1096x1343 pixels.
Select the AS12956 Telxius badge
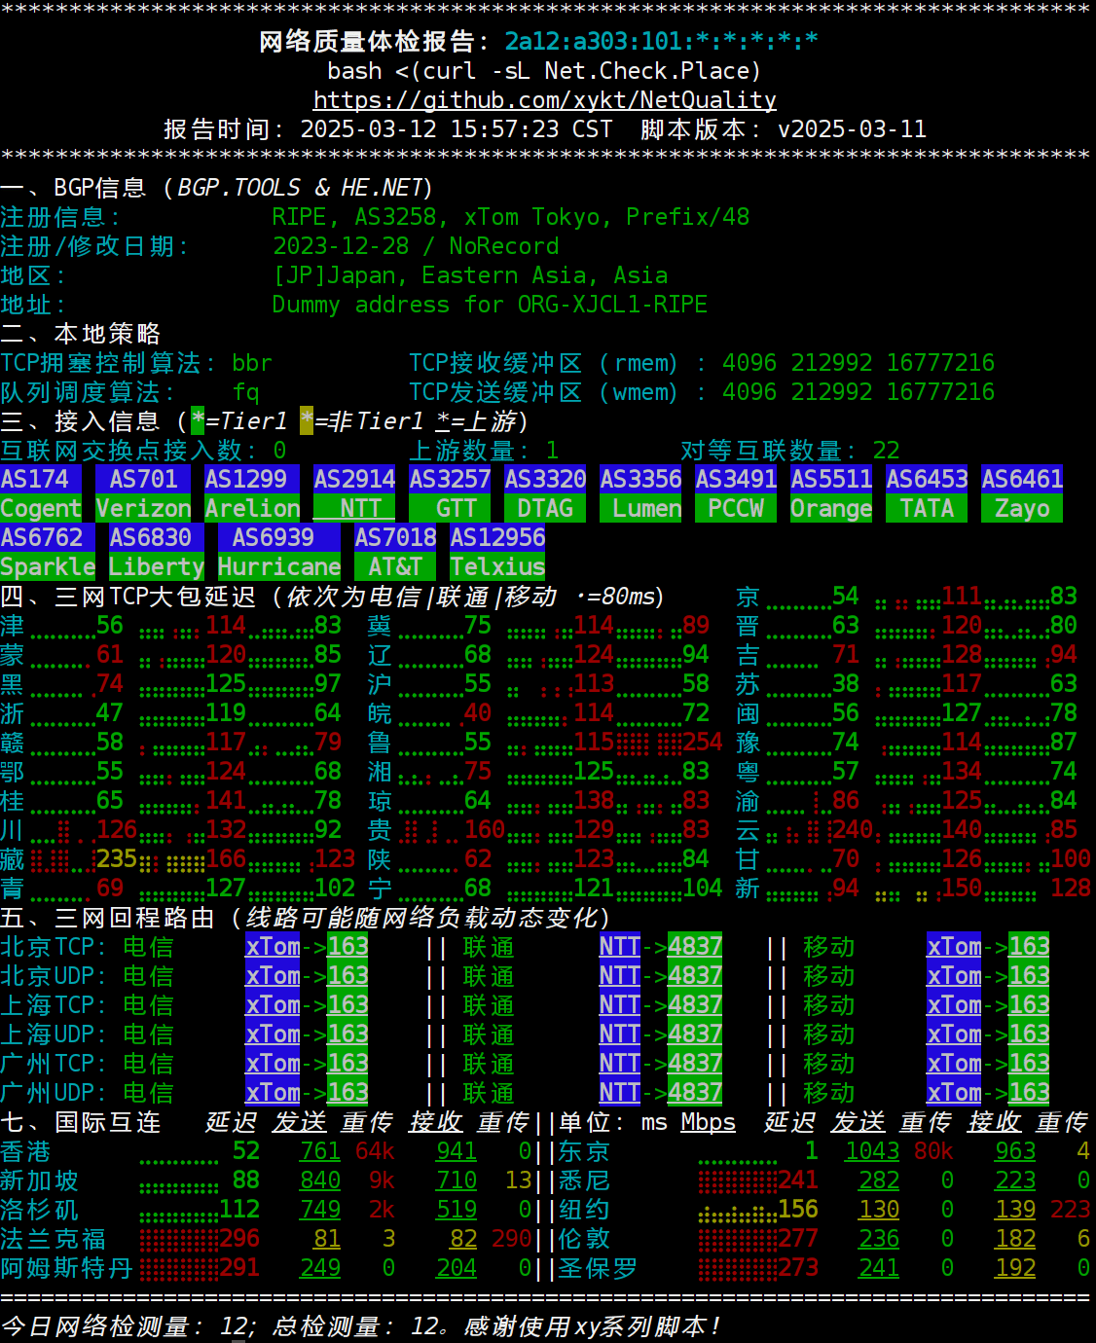(x=497, y=552)
